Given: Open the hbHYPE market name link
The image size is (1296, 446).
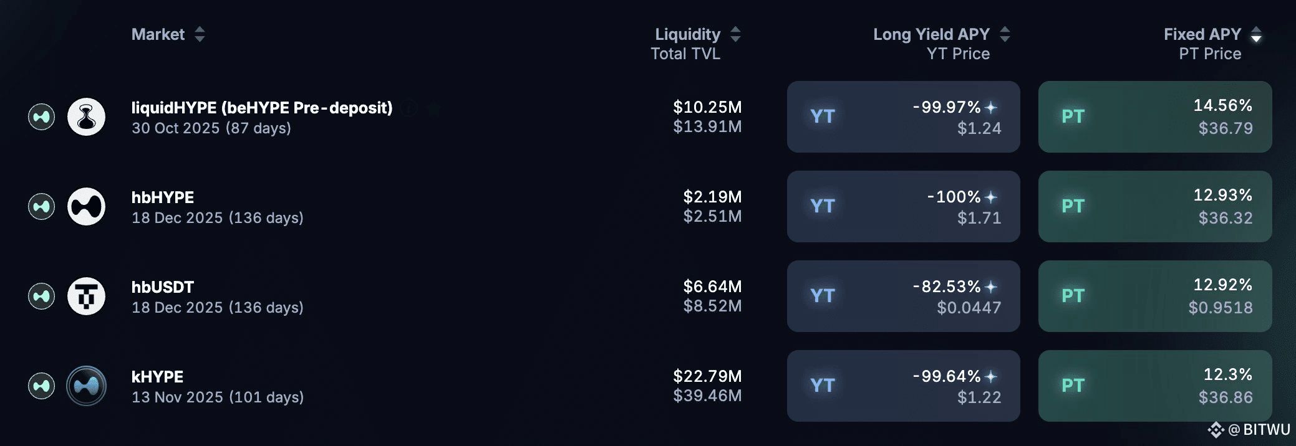Looking at the screenshot, I should (x=163, y=197).
